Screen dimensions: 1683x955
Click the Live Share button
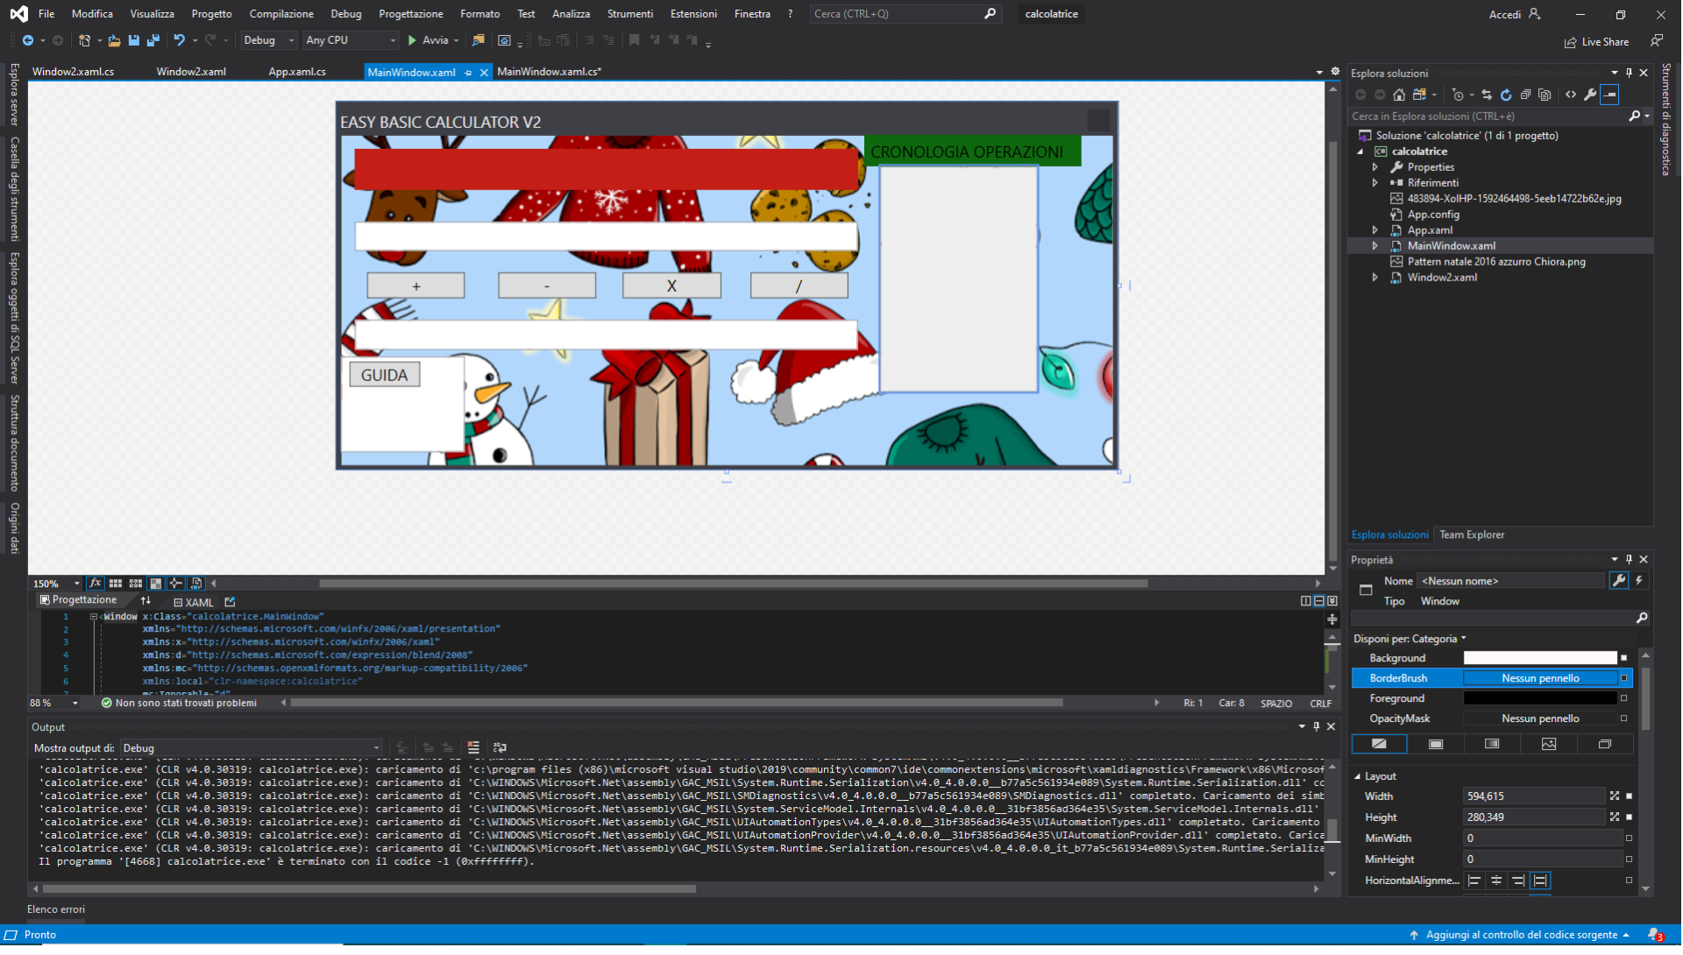(1597, 42)
